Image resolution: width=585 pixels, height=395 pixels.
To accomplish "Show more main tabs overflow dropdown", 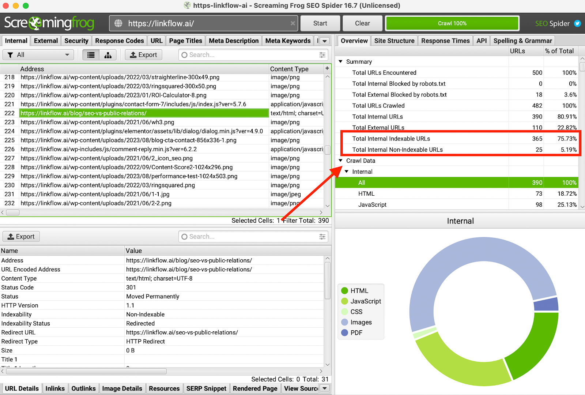I will 324,41.
